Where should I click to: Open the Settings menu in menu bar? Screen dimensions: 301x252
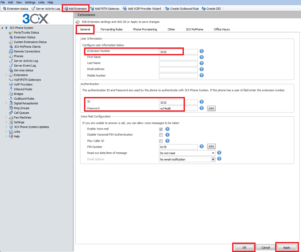point(30,2)
